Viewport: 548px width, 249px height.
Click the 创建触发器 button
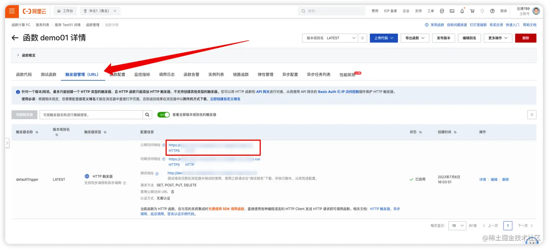pos(24,115)
